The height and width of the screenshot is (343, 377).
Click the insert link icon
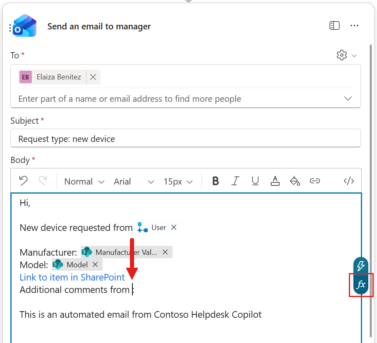click(x=315, y=181)
